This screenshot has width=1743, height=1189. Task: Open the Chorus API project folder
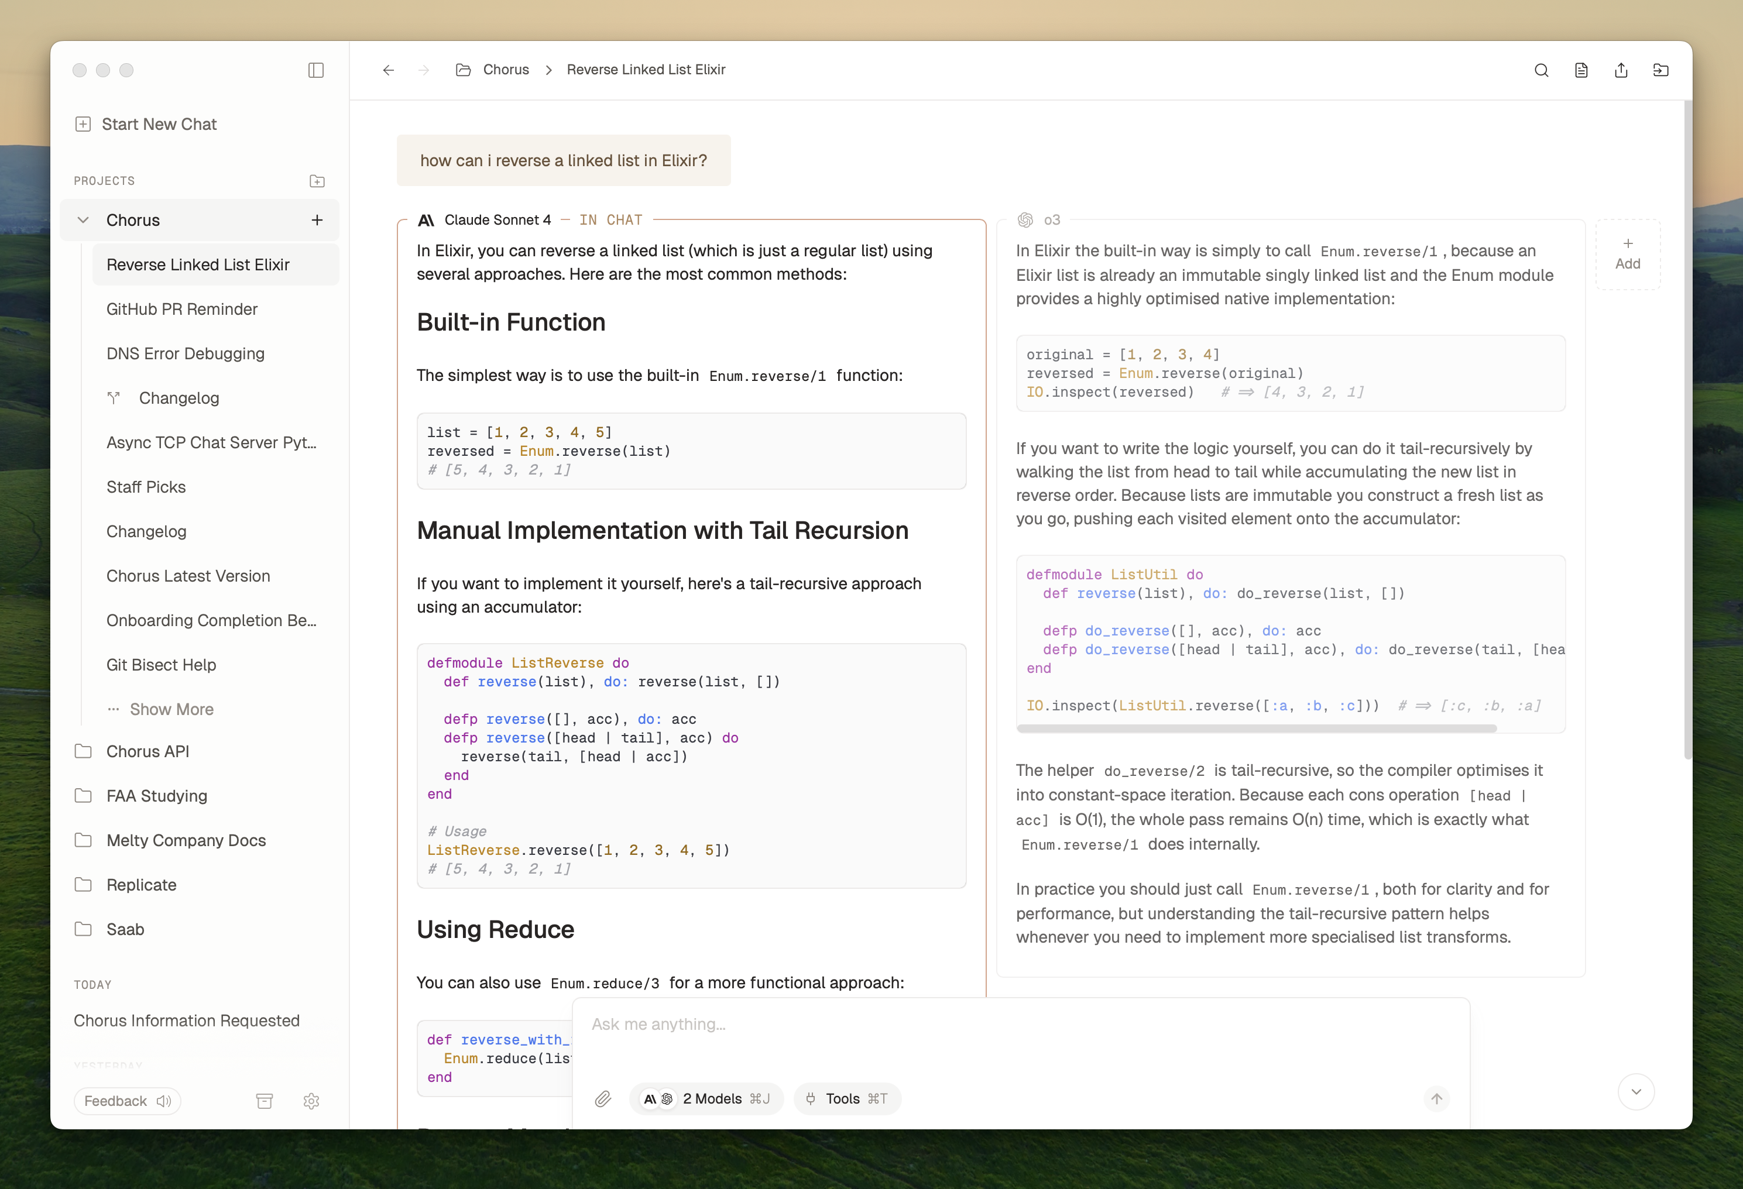click(x=147, y=751)
